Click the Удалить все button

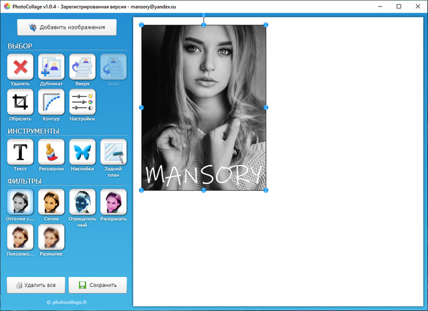[36, 285]
